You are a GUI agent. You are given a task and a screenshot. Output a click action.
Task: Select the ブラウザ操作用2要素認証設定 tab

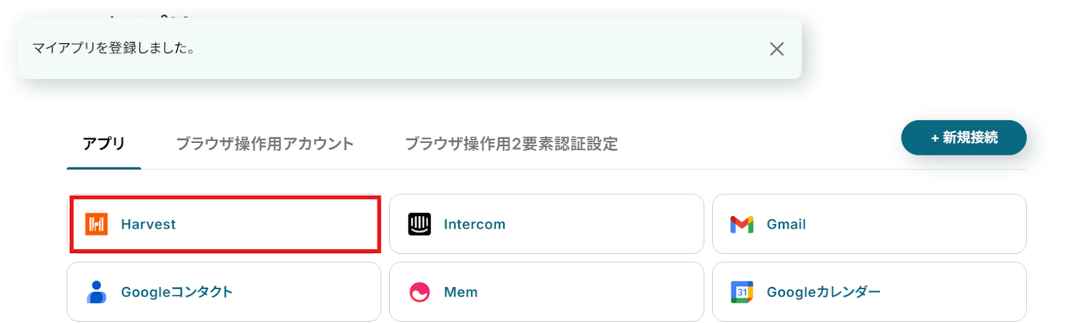point(511,144)
